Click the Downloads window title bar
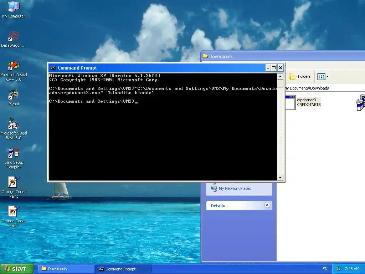This screenshot has width=365, height=274. tap(283, 56)
